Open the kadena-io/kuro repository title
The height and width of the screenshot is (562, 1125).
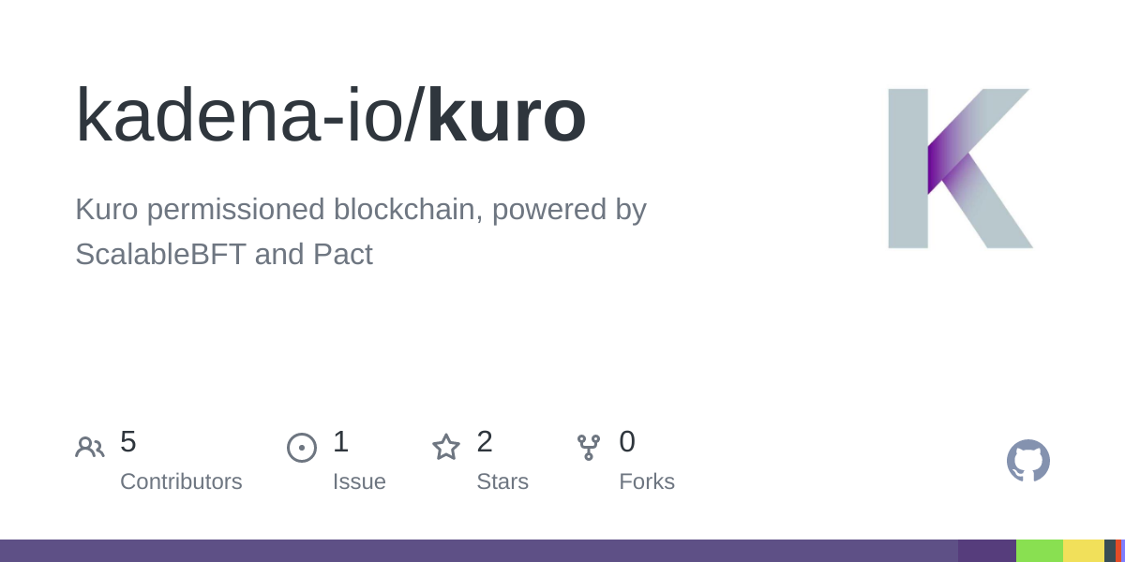(331, 116)
